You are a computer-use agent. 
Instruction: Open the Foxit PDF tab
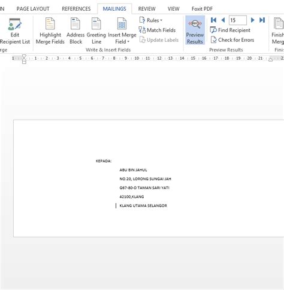click(202, 9)
